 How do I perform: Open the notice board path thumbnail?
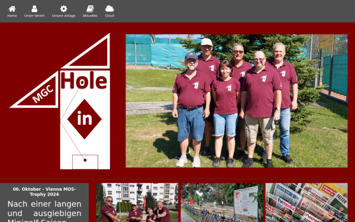[222, 202]
